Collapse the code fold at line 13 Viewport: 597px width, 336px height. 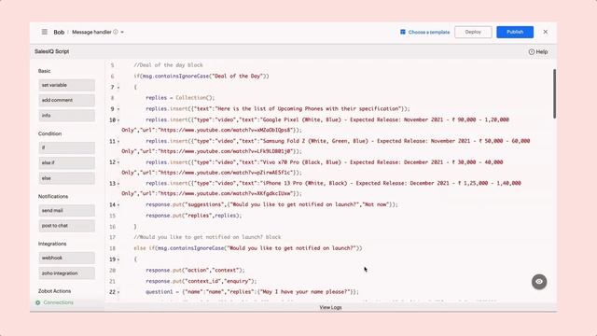pos(118,184)
